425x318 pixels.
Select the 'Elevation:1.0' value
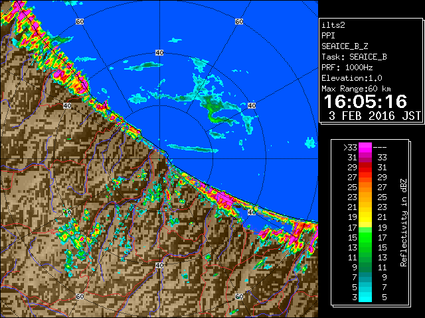tap(352, 78)
